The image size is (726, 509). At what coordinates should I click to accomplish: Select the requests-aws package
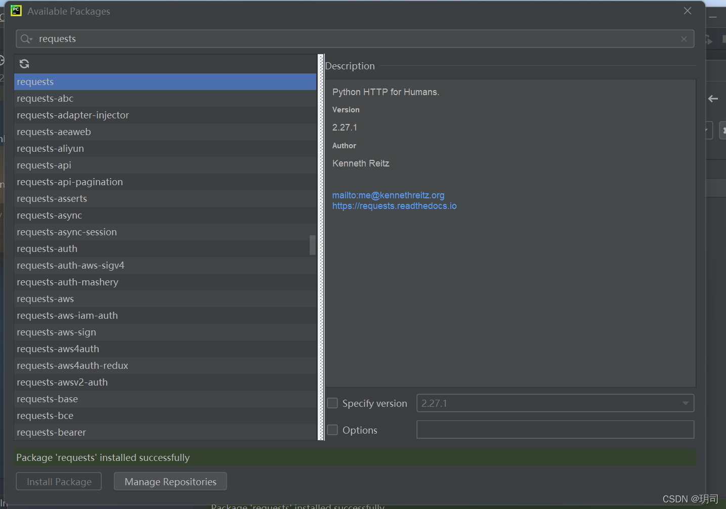[x=165, y=299]
